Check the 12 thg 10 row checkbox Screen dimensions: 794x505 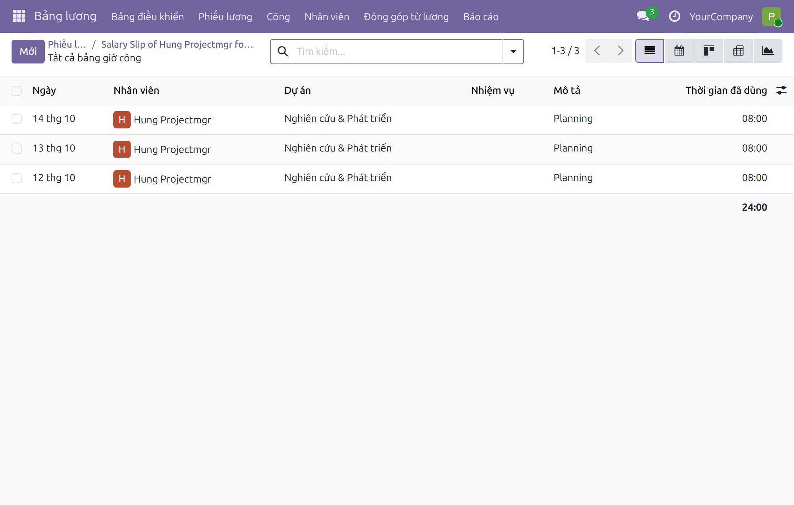coord(17,178)
